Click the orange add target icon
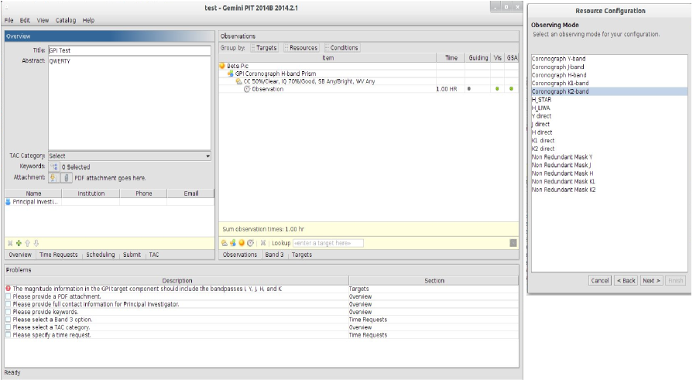The width and height of the screenshot is (696, 380). (x=241, y=243)
